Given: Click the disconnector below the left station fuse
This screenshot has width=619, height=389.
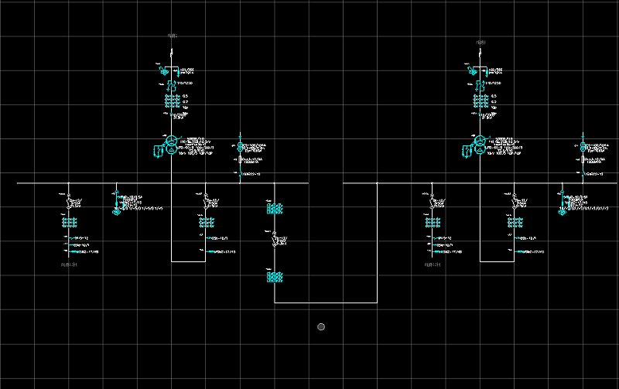Looking at the screenshot, I should click(x=240, y=172).
